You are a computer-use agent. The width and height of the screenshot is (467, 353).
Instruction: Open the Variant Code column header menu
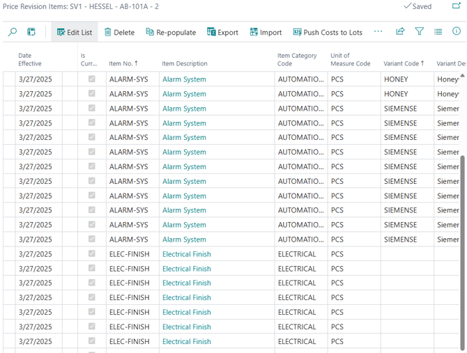404,63
